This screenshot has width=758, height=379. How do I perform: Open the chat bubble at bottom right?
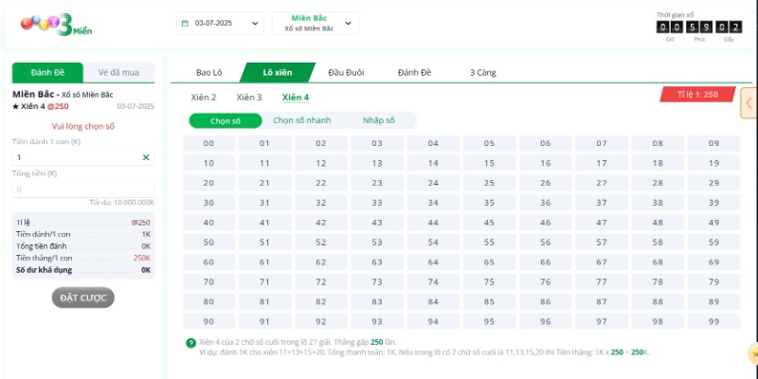(x=753, y=353)
